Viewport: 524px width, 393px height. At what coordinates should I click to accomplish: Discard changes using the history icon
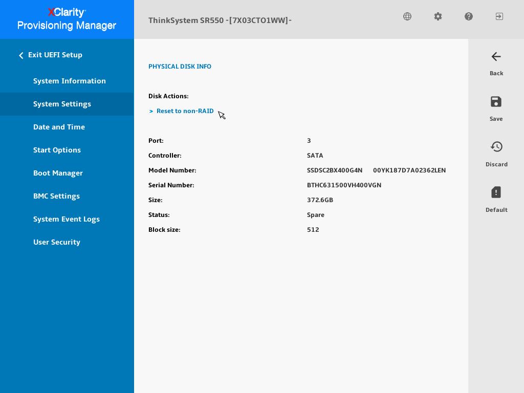(496, 147)
